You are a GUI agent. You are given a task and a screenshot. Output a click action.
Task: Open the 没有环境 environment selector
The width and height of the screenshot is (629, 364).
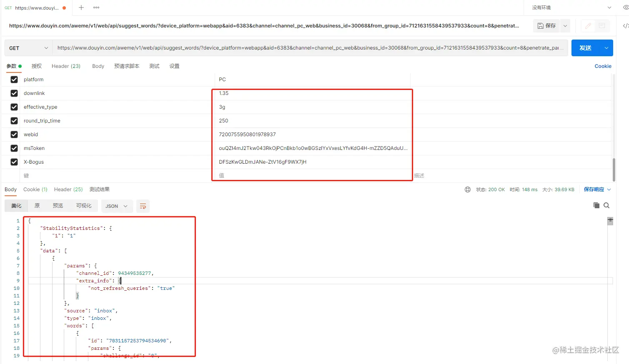click(x=571, y=7)
